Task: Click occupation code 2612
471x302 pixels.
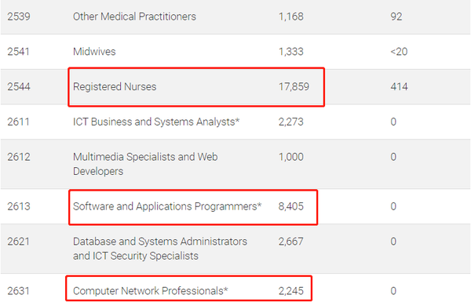Action: coord(19,157)
